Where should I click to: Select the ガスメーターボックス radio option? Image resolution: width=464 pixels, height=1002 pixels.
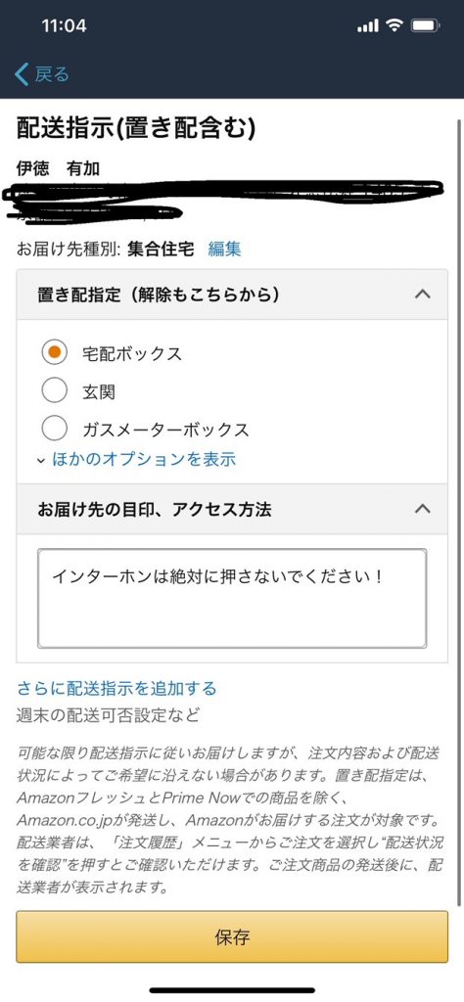[x=54, y=429]
